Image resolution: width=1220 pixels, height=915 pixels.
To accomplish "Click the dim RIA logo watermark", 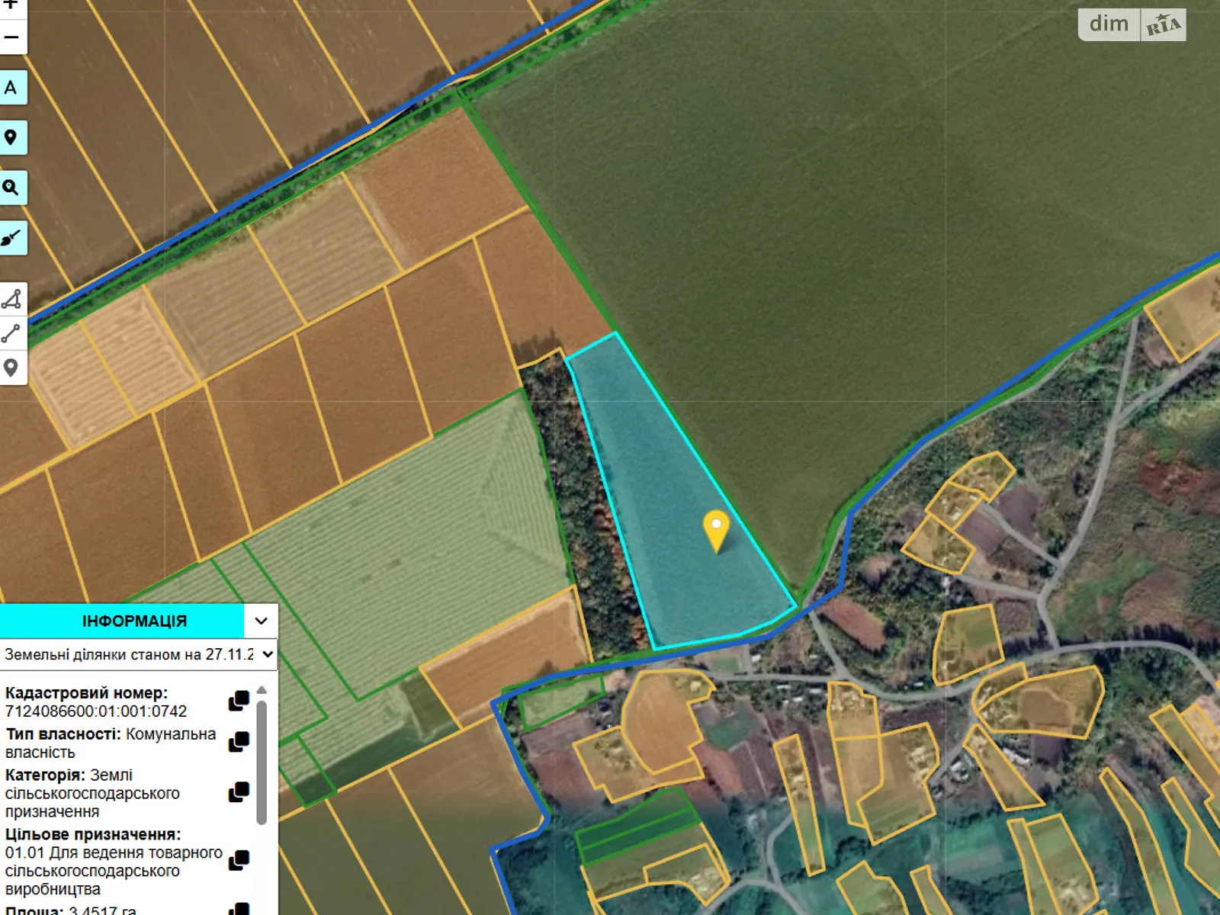I will click(x=1132, y=24).
